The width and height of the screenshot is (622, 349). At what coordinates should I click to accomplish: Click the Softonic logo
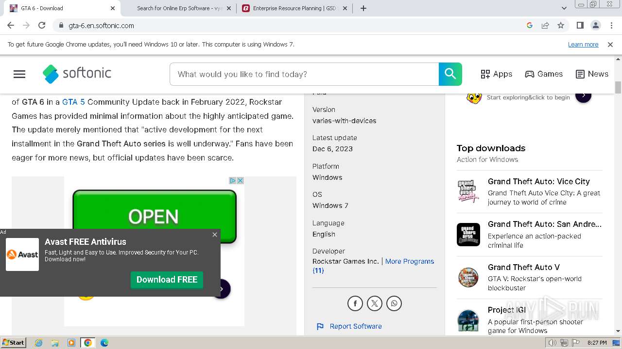(77, 74)
